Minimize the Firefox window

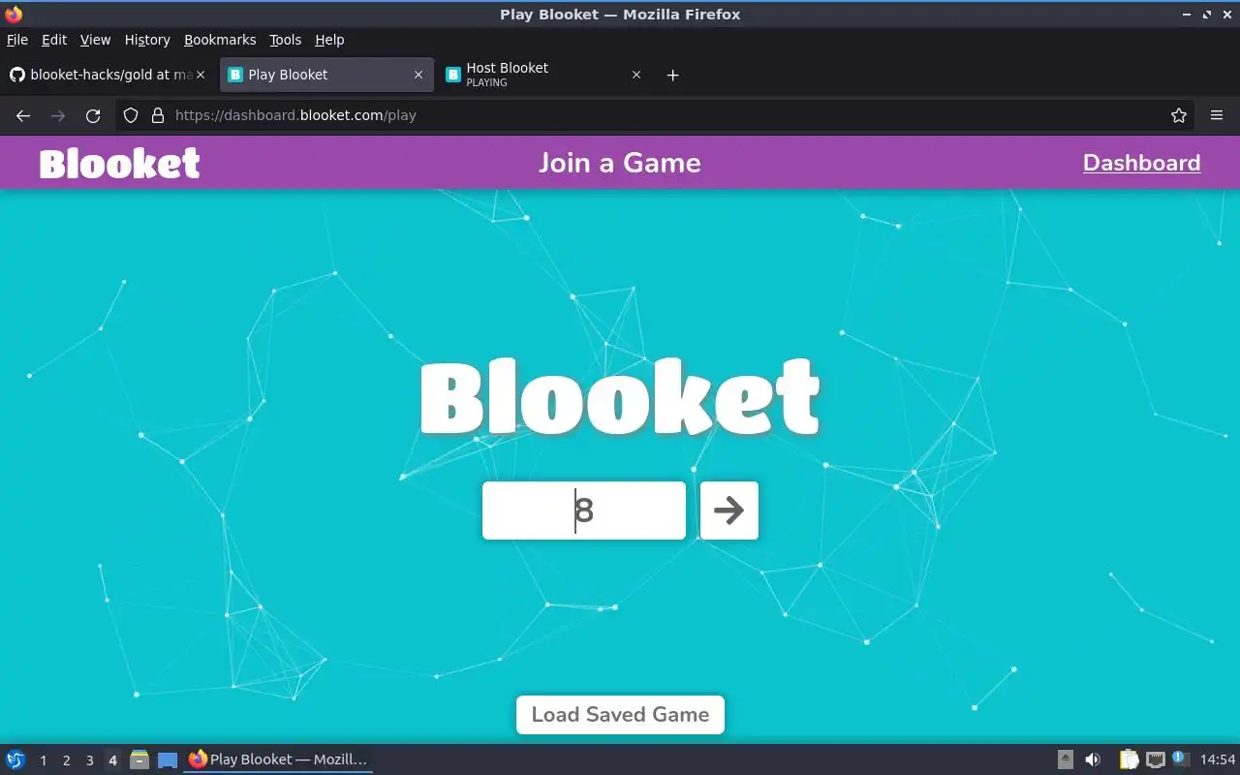[x=1187, y=15]
